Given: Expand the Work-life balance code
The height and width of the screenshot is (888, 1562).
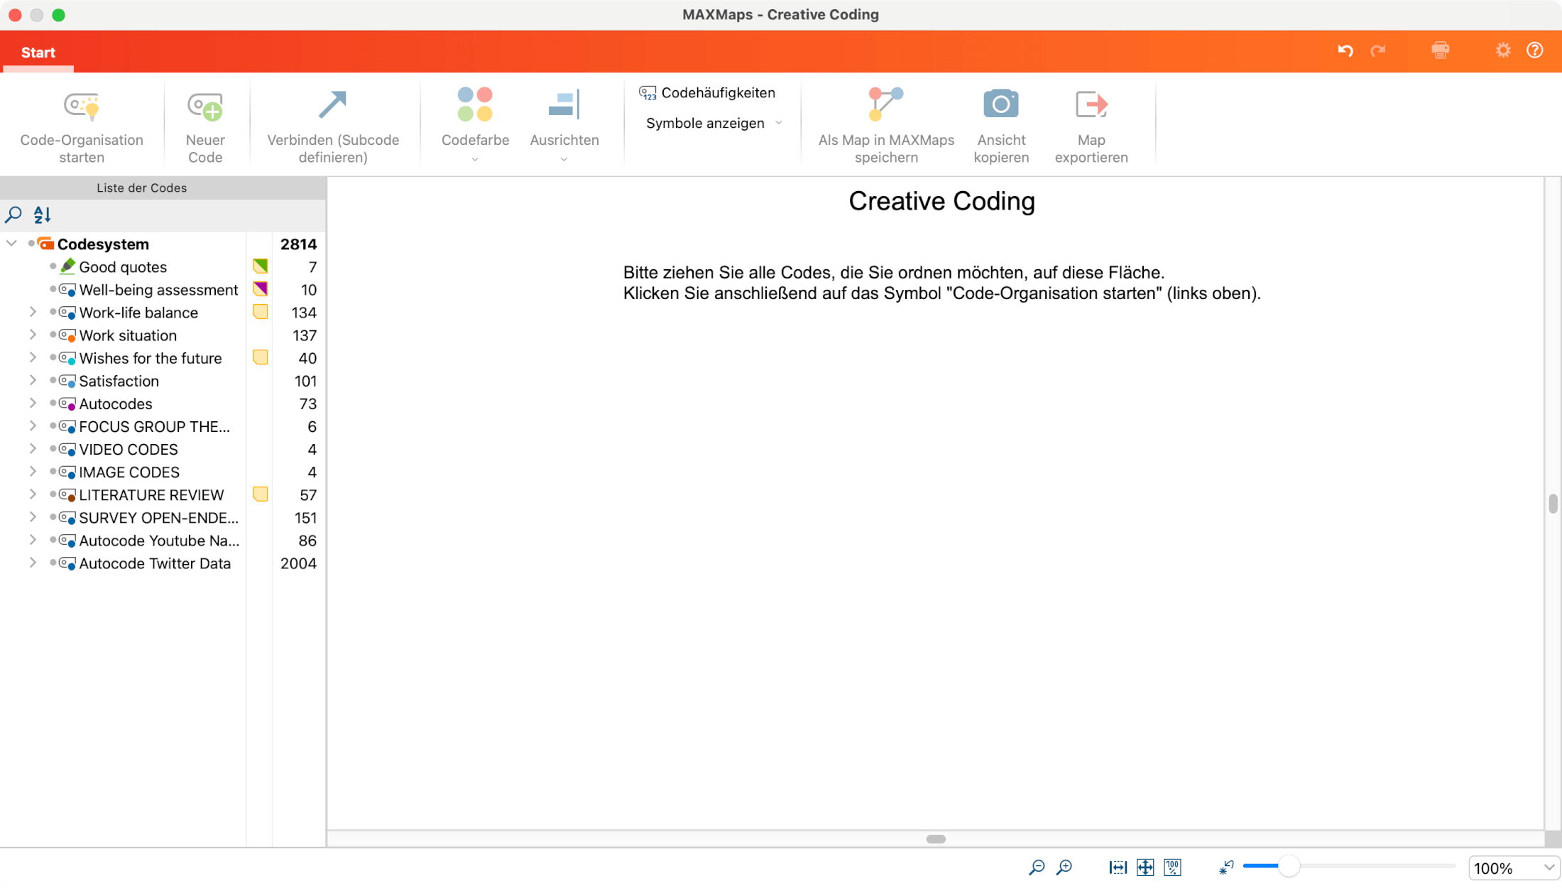Looking at the screenshot, I should (x=33, y=312).
